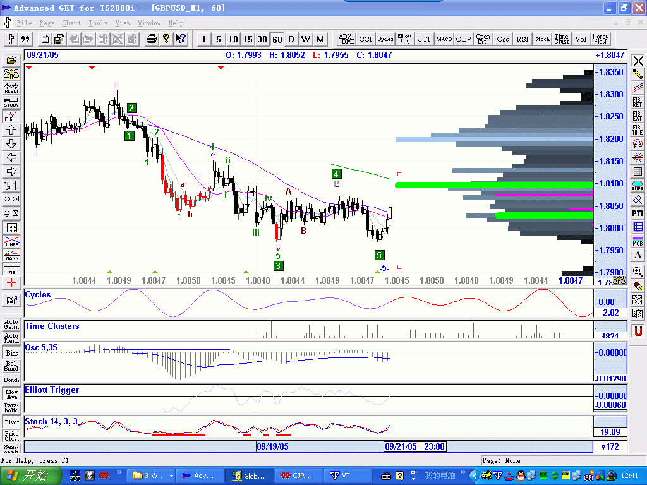Screen dimensions: 647x485
Task: Expand the '3 W...' taskbar group dropdown
Action: pyautogui.click(x=171, y=476)
